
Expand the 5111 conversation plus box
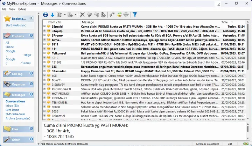[x=44, y=44]
